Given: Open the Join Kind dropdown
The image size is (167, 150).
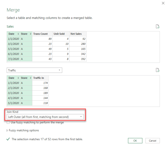Looking at the screenshot, I should [45, 117].
